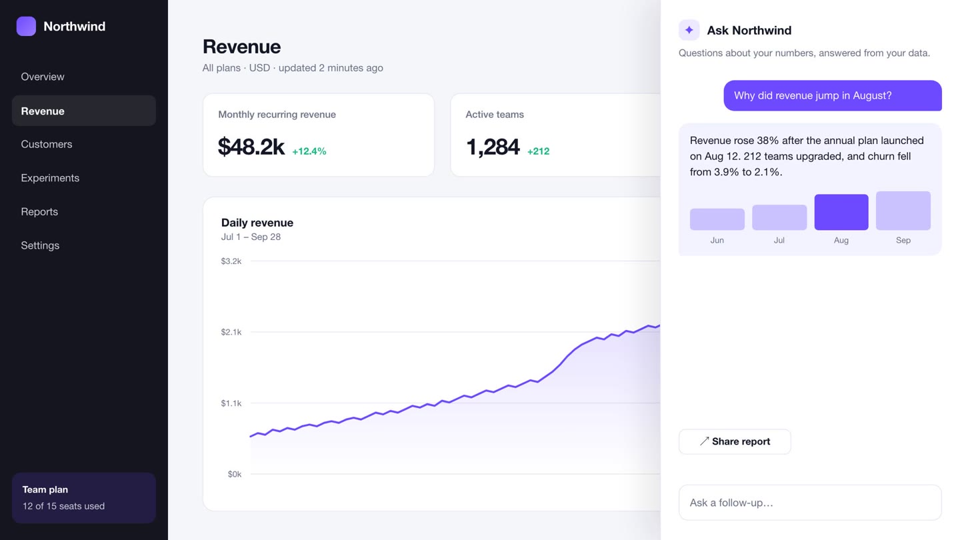Image resolution: width=960 pixels, height=540 pixels.
Task: Click the +212 teams change indicator
Action: (539, 151)
